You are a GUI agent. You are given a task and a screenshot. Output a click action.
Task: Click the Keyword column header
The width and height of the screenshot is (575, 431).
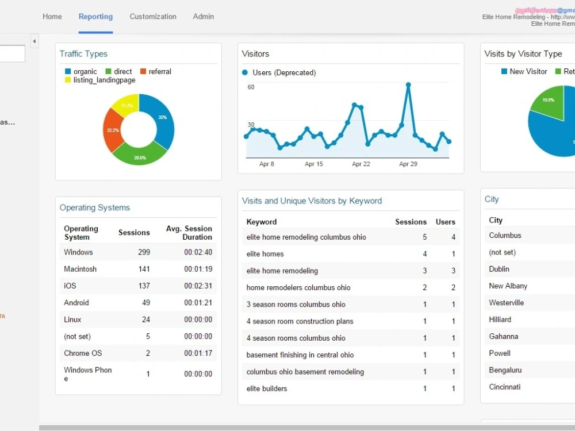(x=262, y=222)
